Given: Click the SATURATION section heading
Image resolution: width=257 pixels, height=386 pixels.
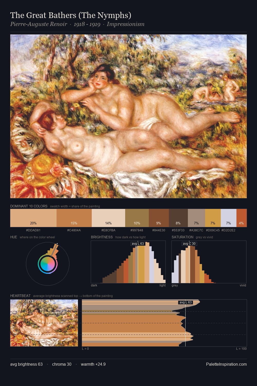Looking at the screenshot, I should pos(182,237).
